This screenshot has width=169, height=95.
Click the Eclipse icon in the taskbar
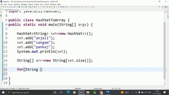81,92
